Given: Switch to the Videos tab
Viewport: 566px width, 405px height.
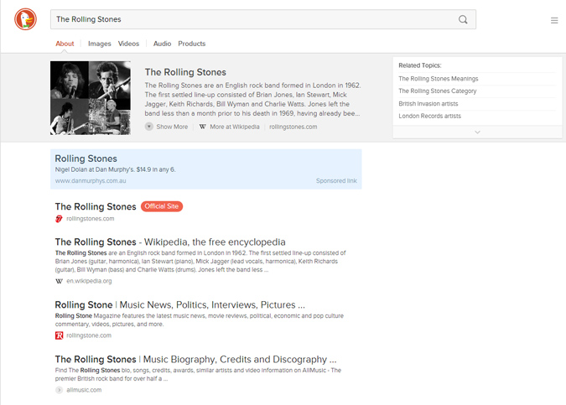Looking at the screenshot, I should pos(128,44).
